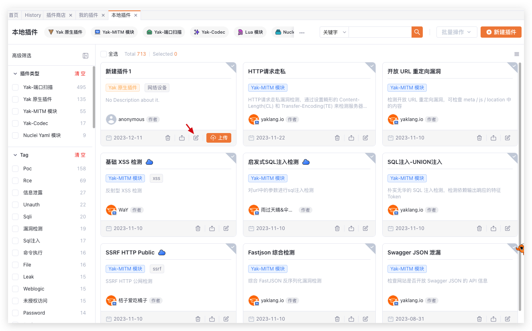
Task: Click edit icon on 启发式SQL注入检测 card
Action: coord(365,228)
